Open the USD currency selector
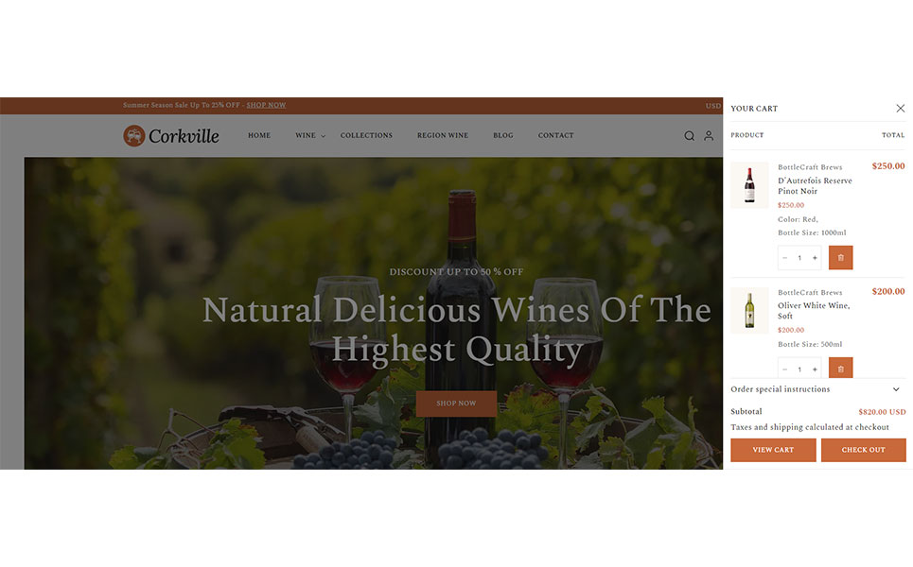Image resolution: width=913 pixels, height=567 pixels. (713, 105)
